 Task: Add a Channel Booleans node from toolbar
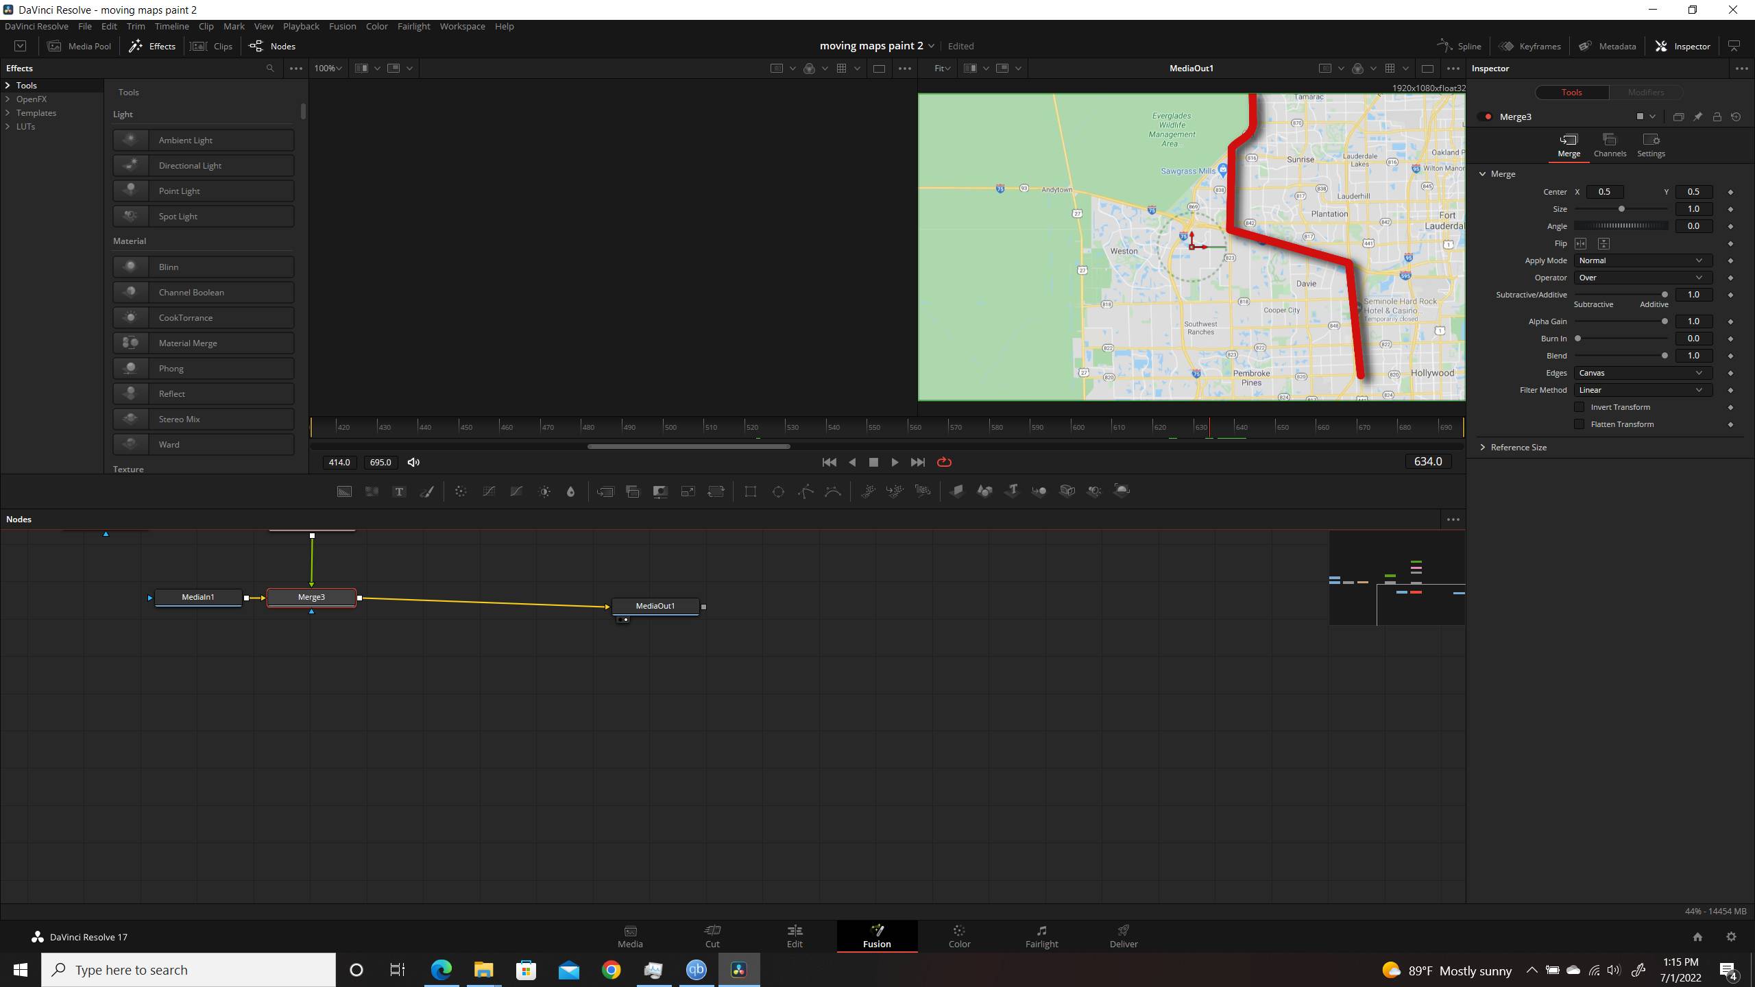click(x=633, y=491)
